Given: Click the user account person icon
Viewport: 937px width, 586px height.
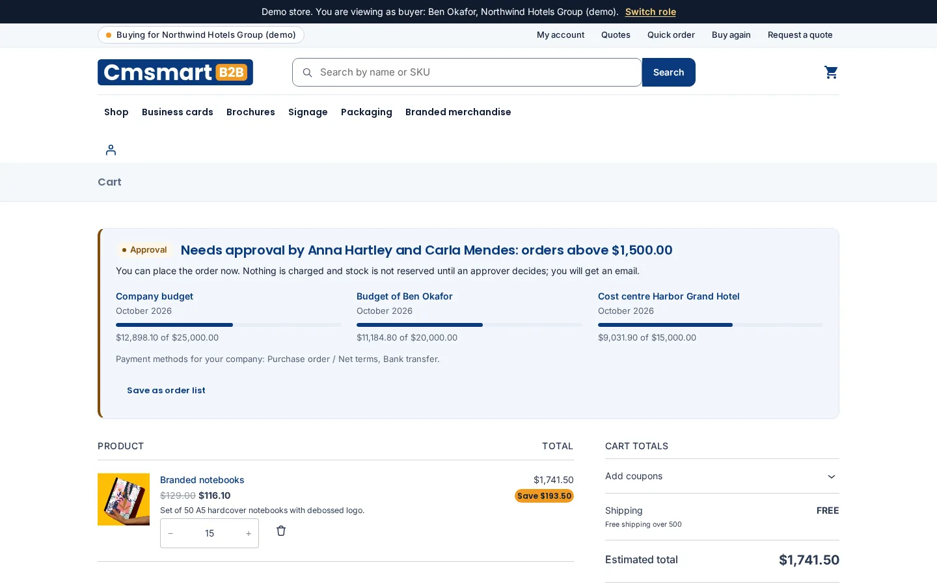Looking at the screenshot, I should [x=111, y=150].
